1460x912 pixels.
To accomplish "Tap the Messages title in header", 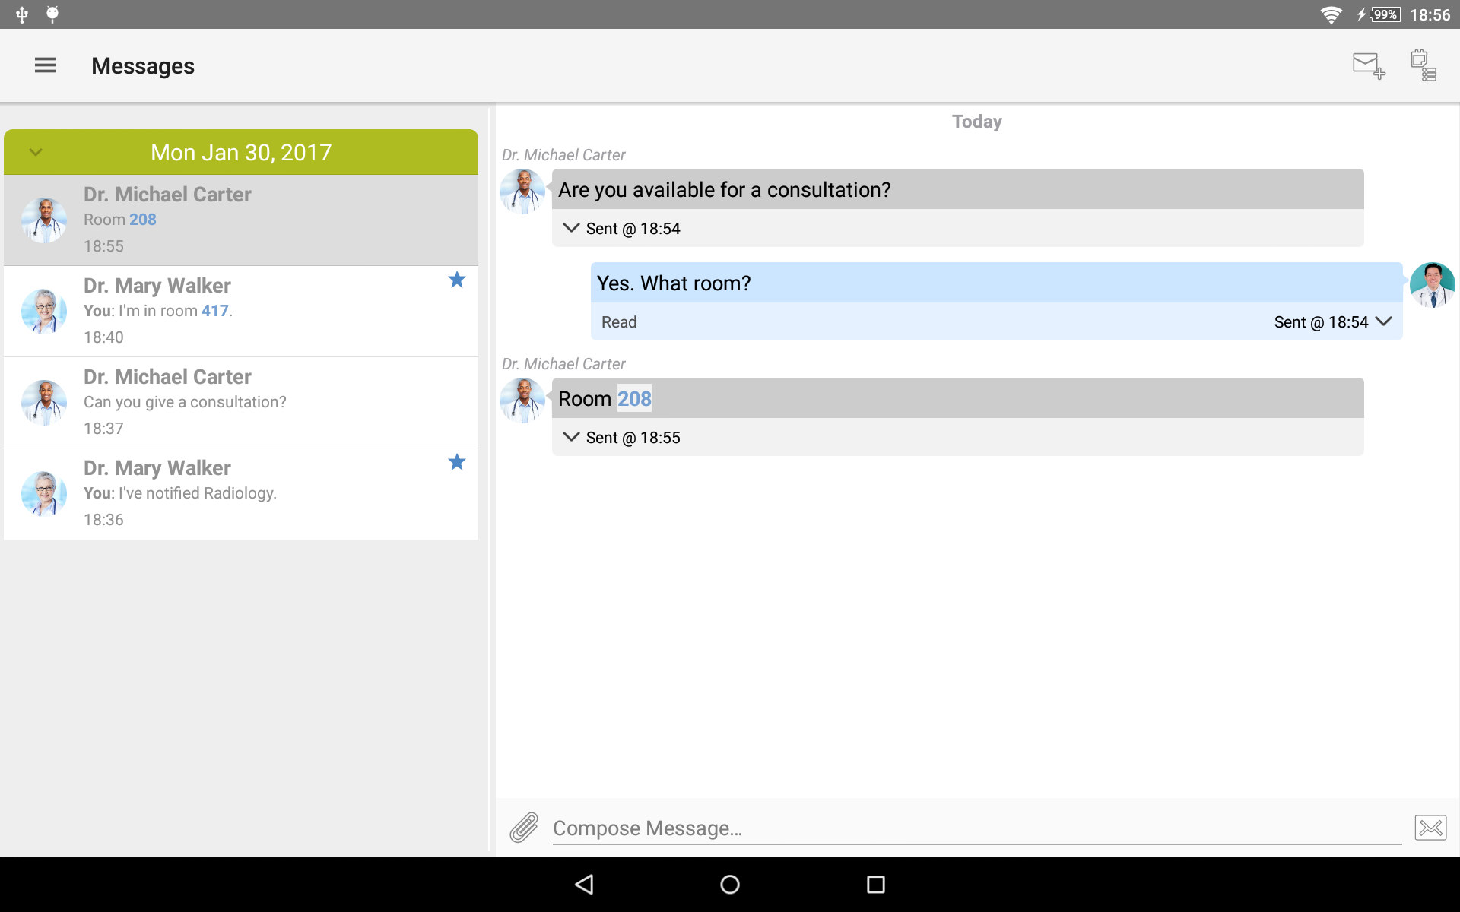I will click(x=143, y=66).
